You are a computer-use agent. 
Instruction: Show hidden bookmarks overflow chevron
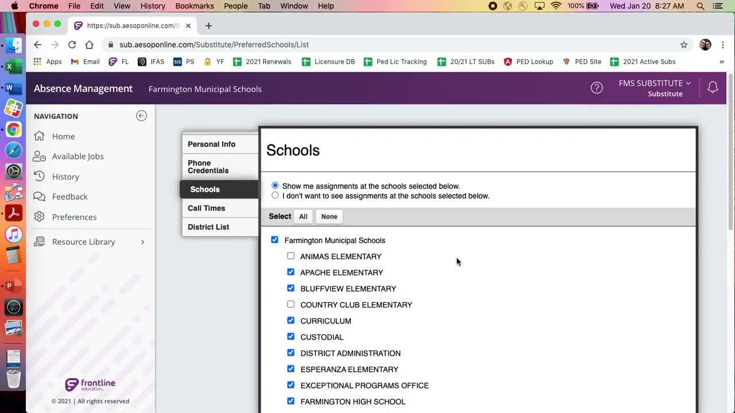tap(722, 62)
